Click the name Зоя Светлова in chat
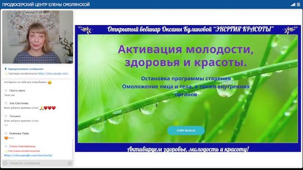 coord(19,103)
